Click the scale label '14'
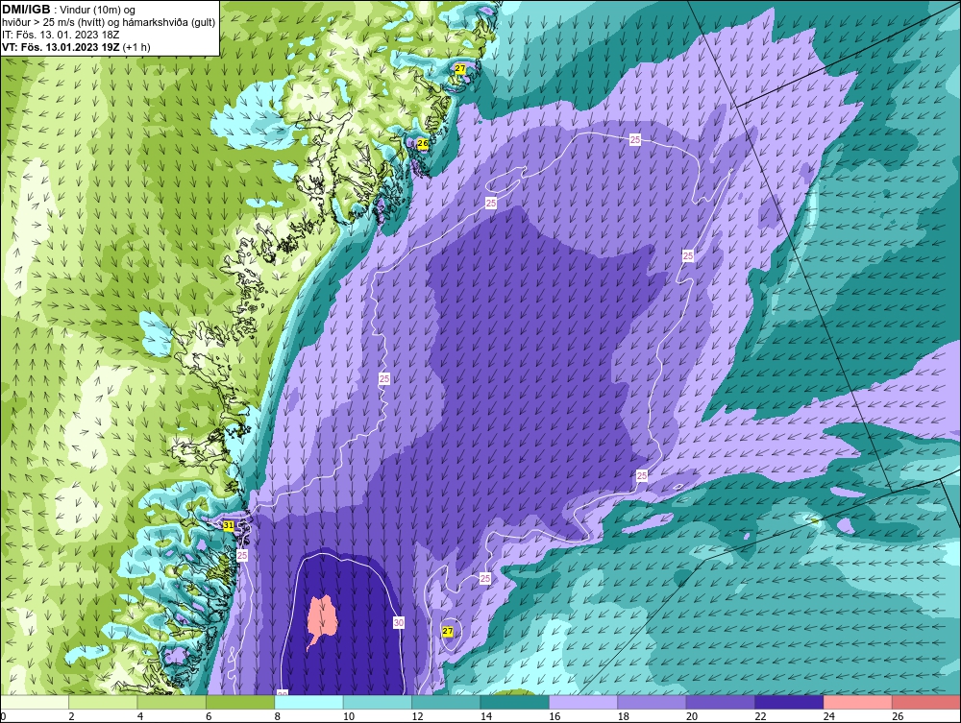This screenshot has width=961, height=723. (486, 717)
